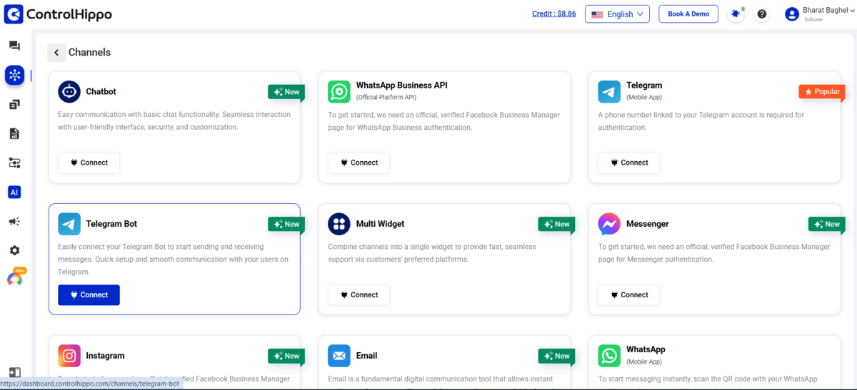The width and height of the screenshot is (857, 390).
Task: Connect the Messenger channel
Action: 628,294
